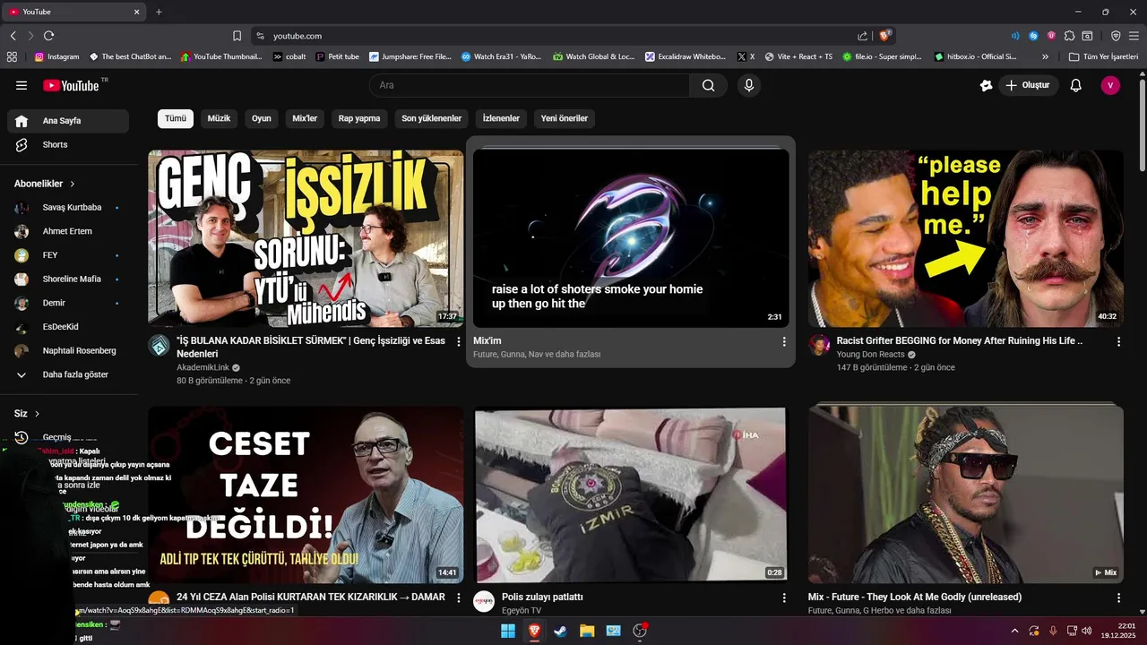Open a new browser tab
This screenshot has width=1147, height=645.
click(159, 12)
